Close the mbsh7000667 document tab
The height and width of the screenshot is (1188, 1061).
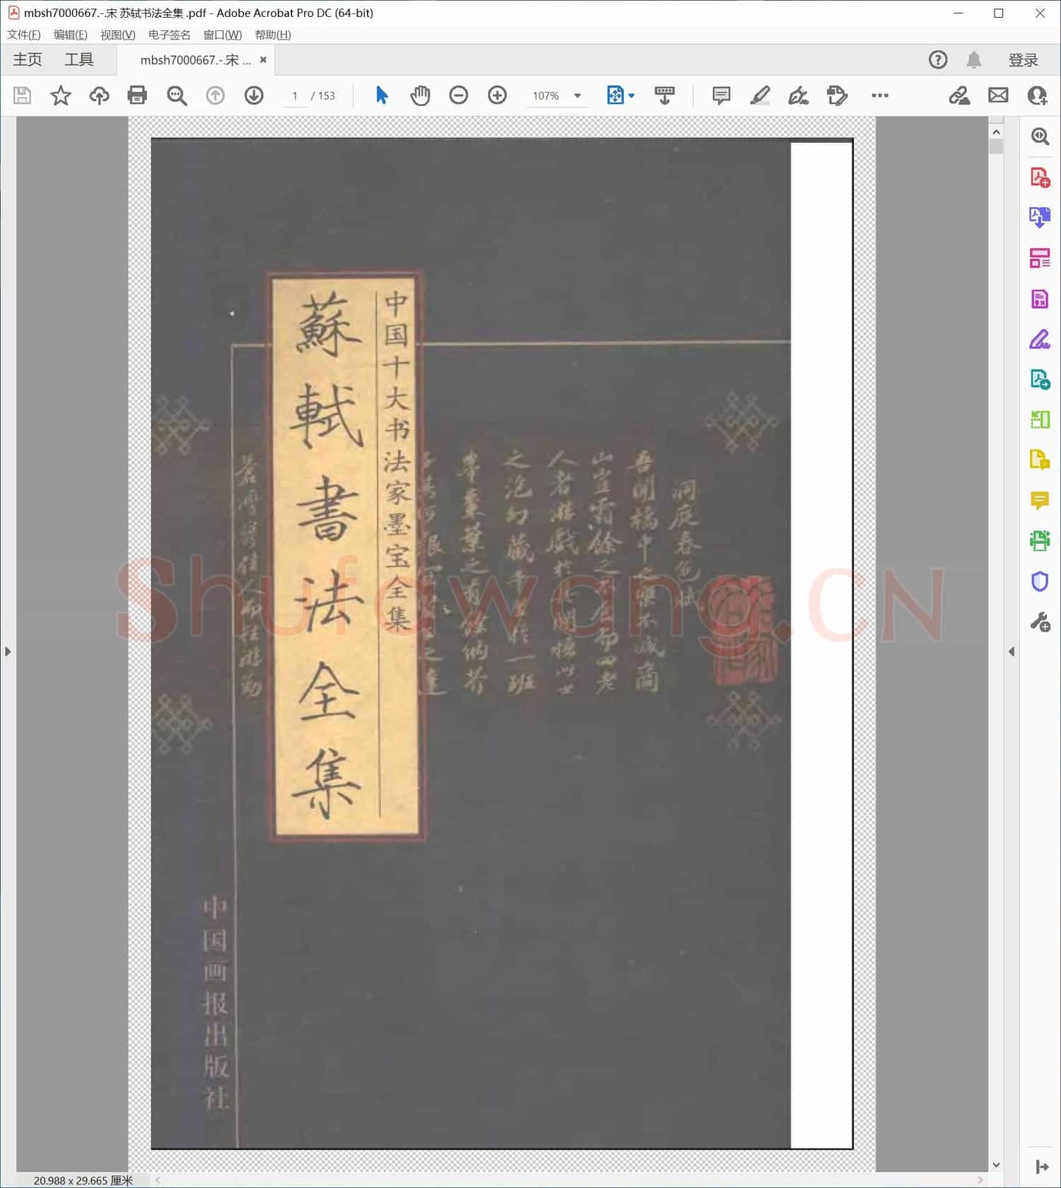263,60
